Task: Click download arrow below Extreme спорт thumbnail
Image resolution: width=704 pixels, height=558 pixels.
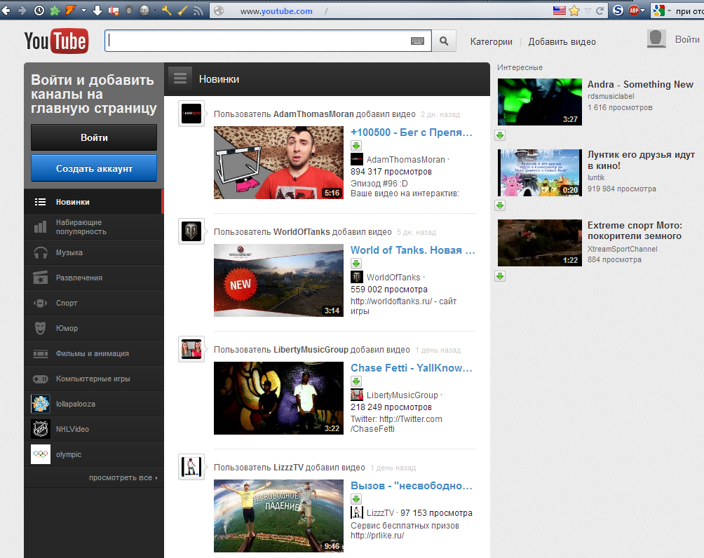Action: click(500, 276)
